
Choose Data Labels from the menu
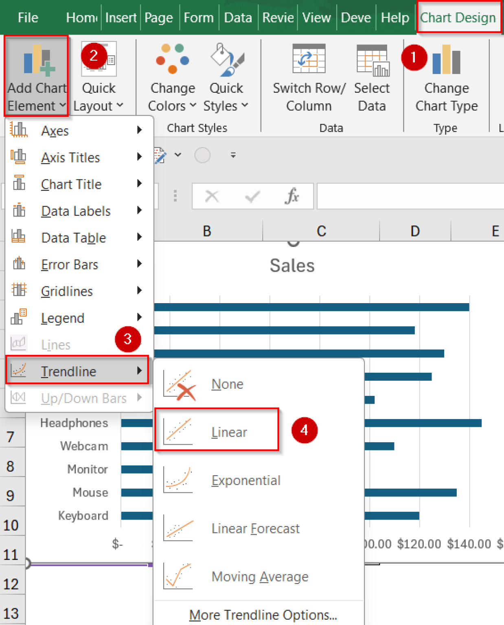pyautogui.click(x=76, y=211)
